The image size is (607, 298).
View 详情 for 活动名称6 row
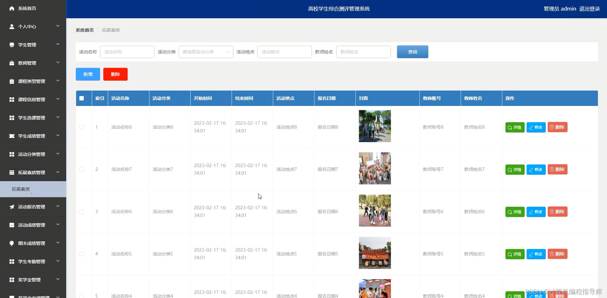(515, 212)
